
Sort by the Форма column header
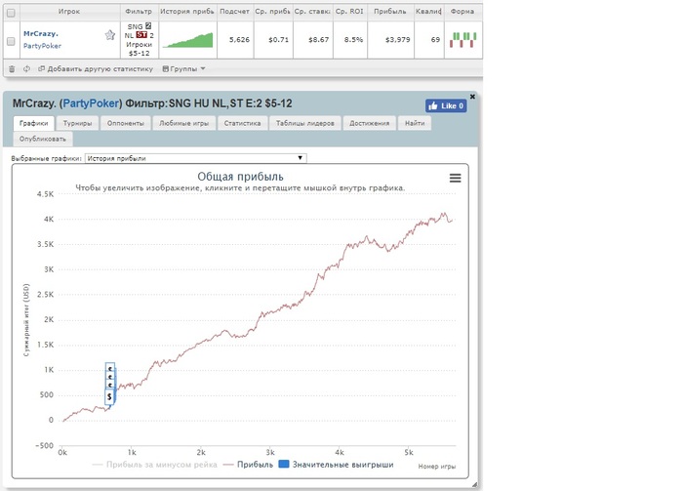pos(462,12)
